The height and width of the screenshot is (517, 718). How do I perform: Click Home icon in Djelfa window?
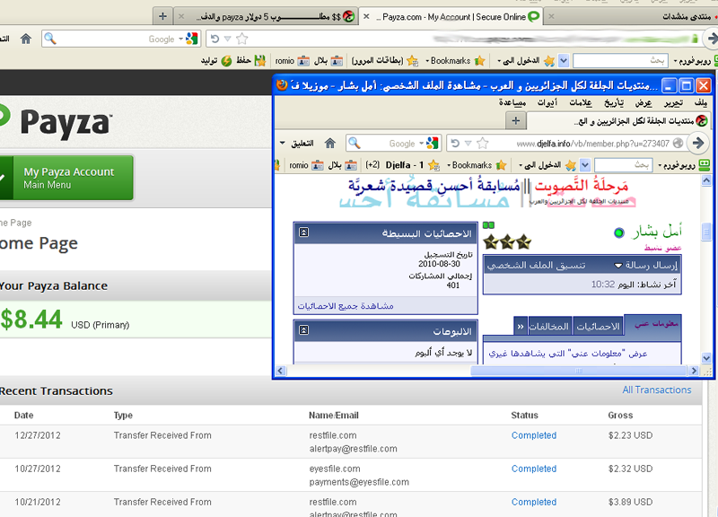pyautogui.click(x=329, y=144)
